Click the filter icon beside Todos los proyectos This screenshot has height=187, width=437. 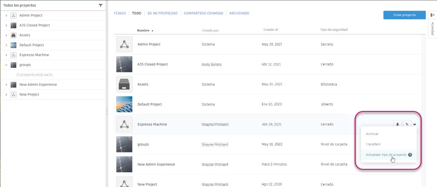100,6
